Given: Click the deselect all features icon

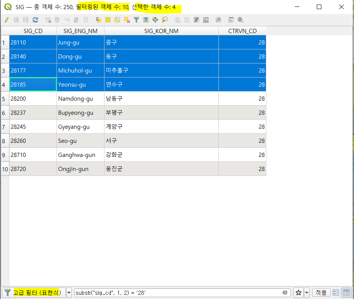Looking at the screenshot, I should tap(127, 20).
